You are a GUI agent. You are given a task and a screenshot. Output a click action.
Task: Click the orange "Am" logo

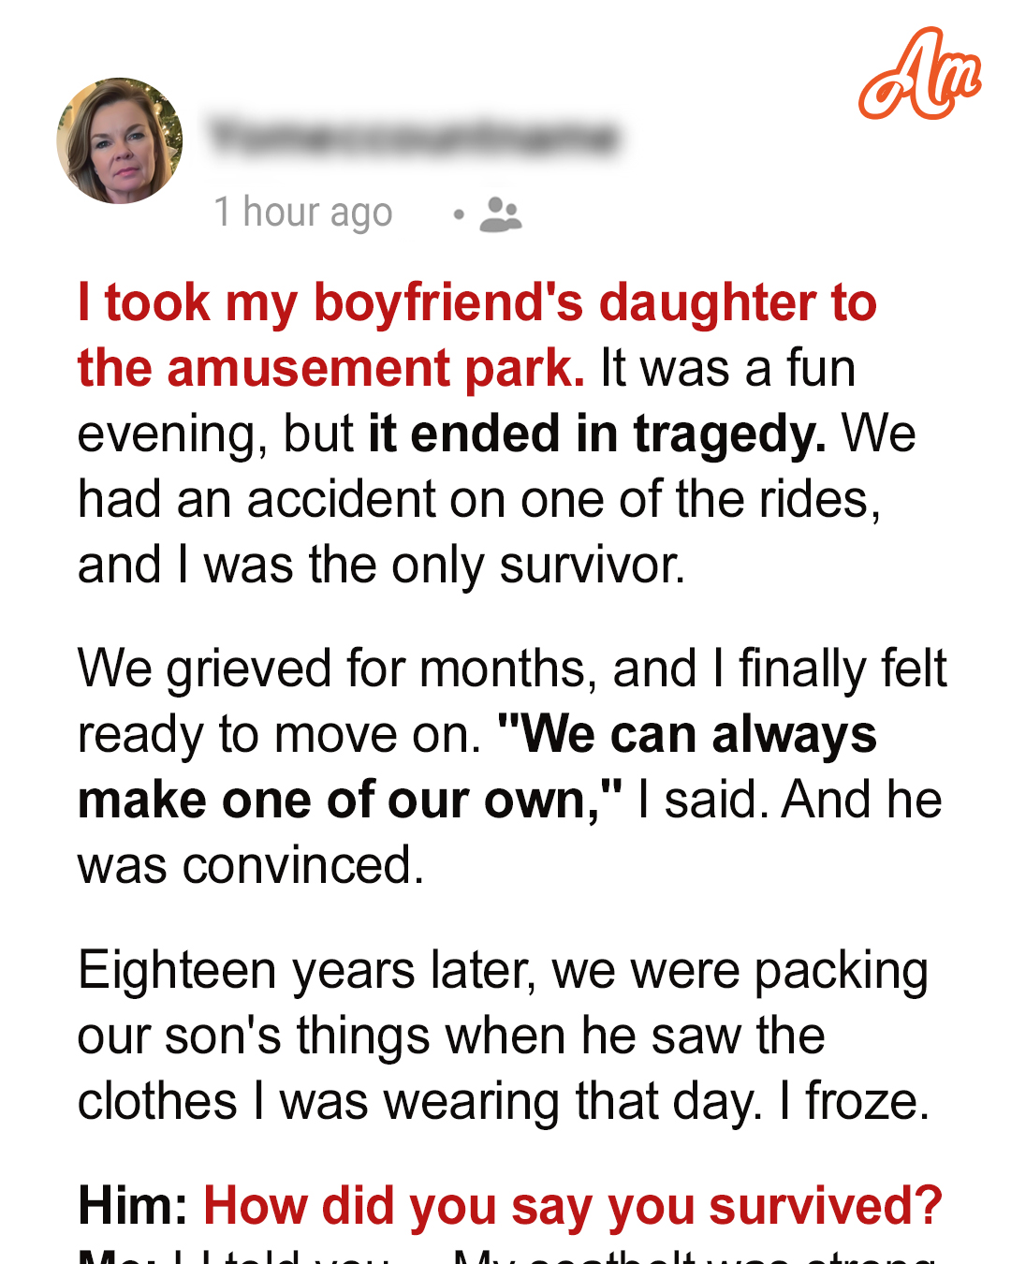click(x=918, y=75)
